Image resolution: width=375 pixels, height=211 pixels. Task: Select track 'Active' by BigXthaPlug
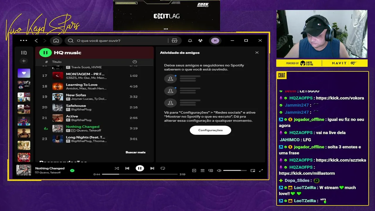tap(95, 118)
